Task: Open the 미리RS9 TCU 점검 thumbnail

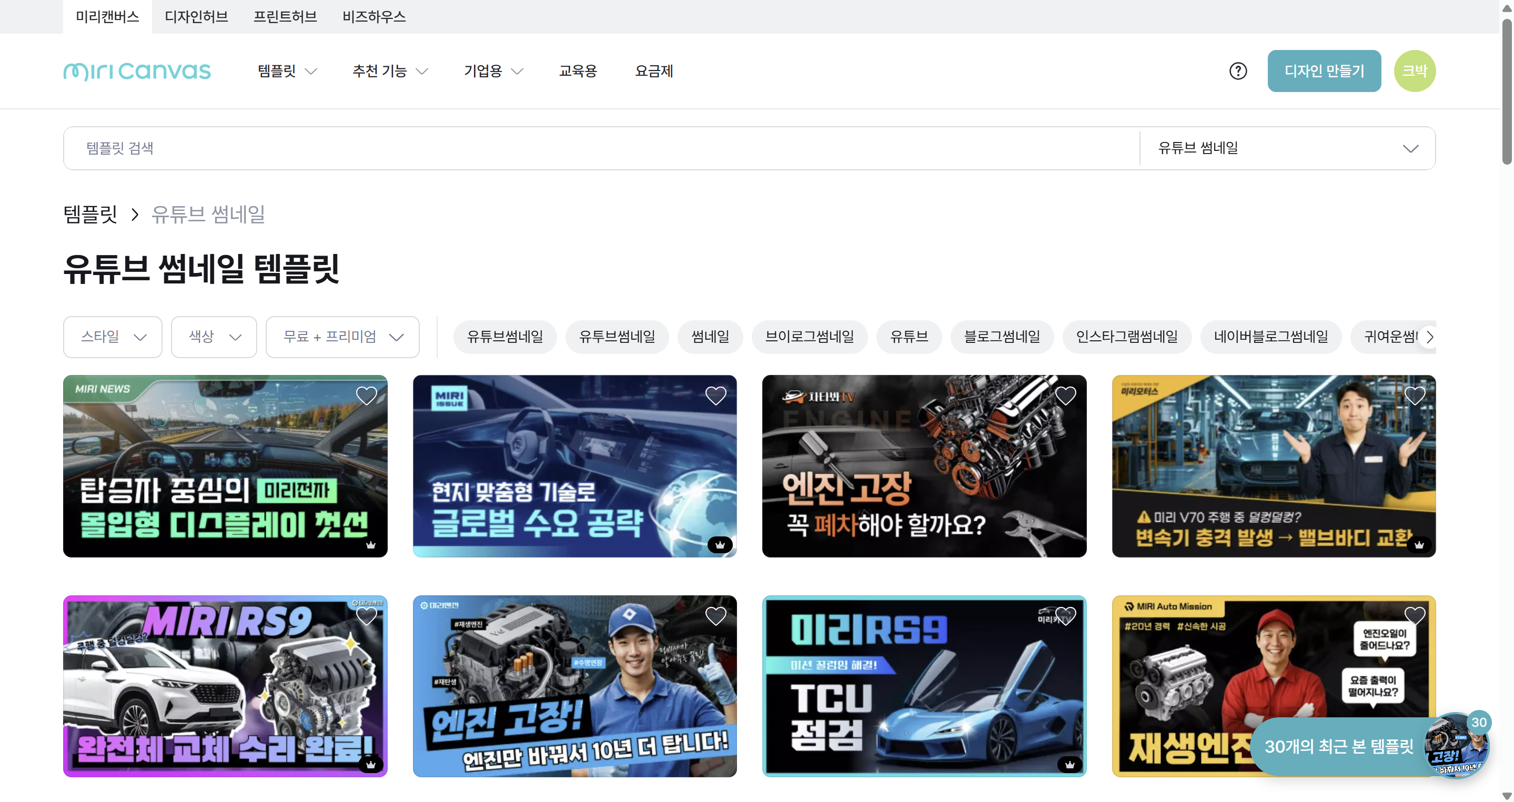Action: point(924,686)
